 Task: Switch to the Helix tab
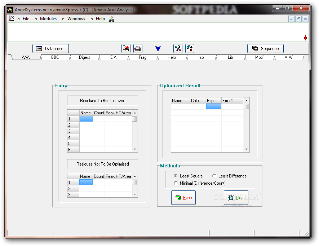point(172,57)
